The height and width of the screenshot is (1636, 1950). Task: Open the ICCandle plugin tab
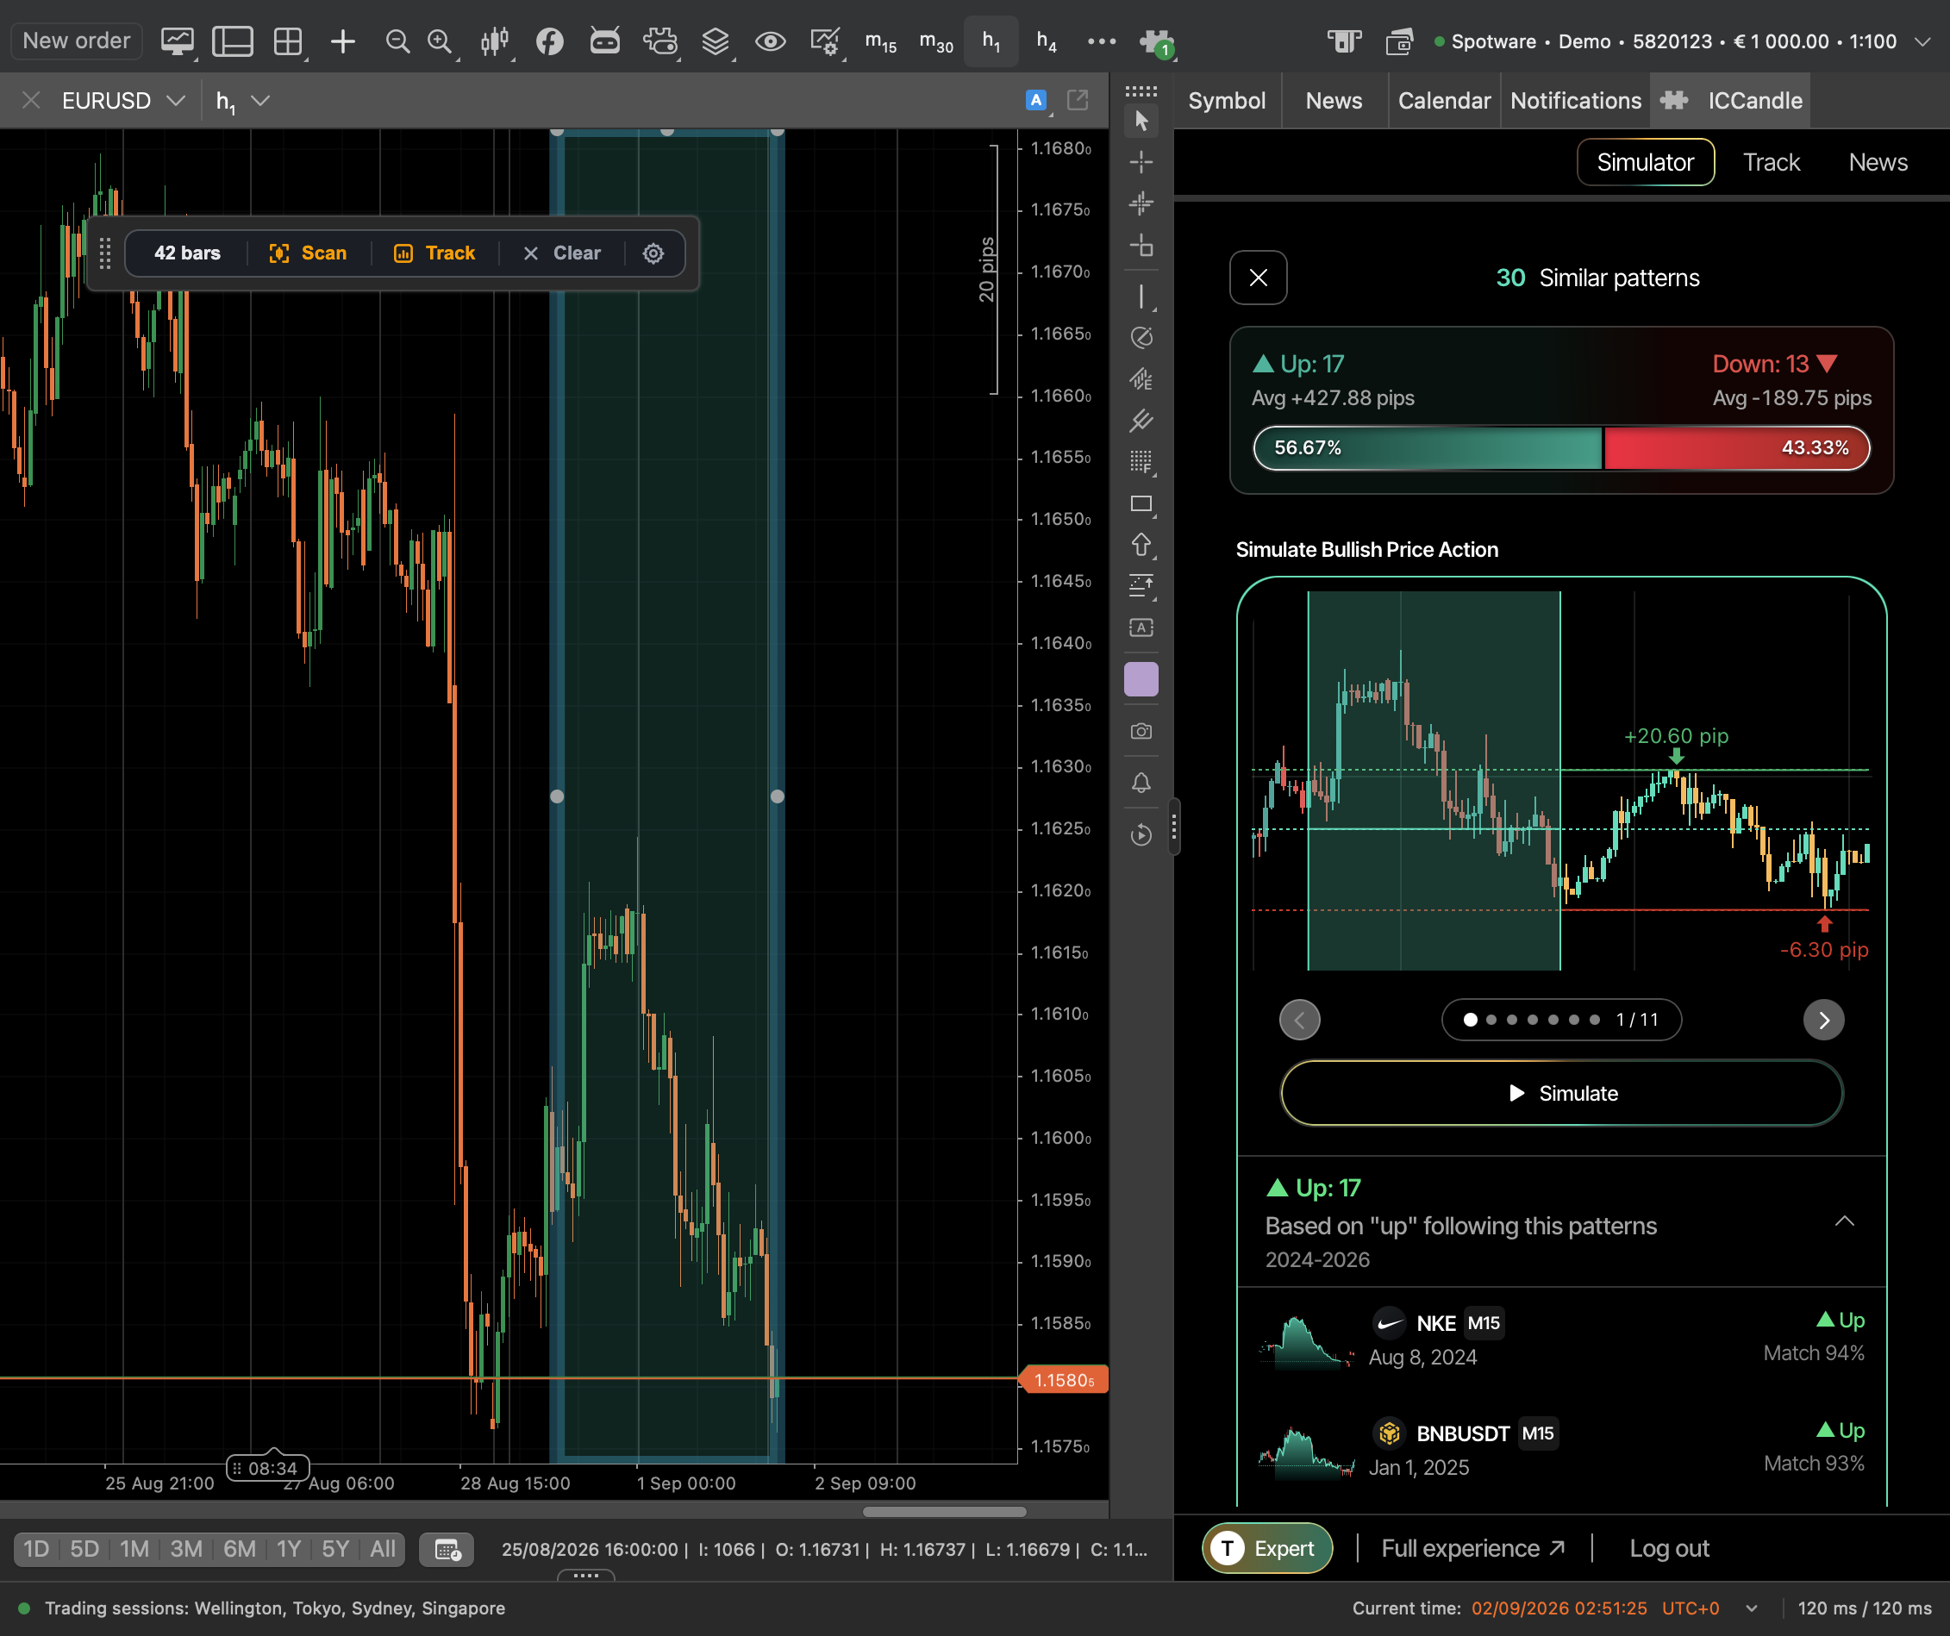pos(1731,100)
